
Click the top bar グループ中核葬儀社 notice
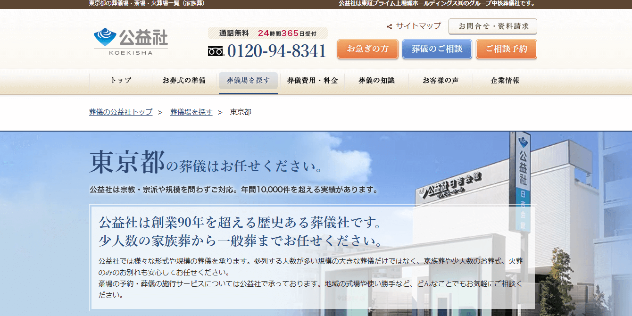pyautogui.click(x=437, y=4)
